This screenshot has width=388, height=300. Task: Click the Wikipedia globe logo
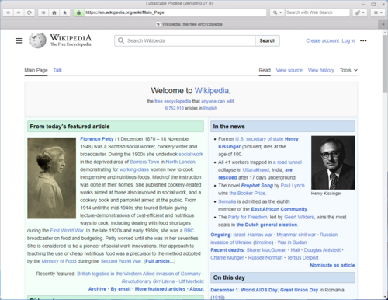37,40
